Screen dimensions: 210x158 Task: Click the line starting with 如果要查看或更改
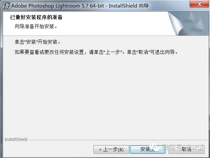click(x=96, y=52)
